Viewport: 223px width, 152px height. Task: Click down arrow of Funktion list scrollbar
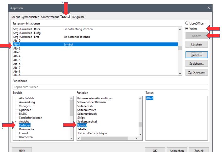click(x=140, y=134)
